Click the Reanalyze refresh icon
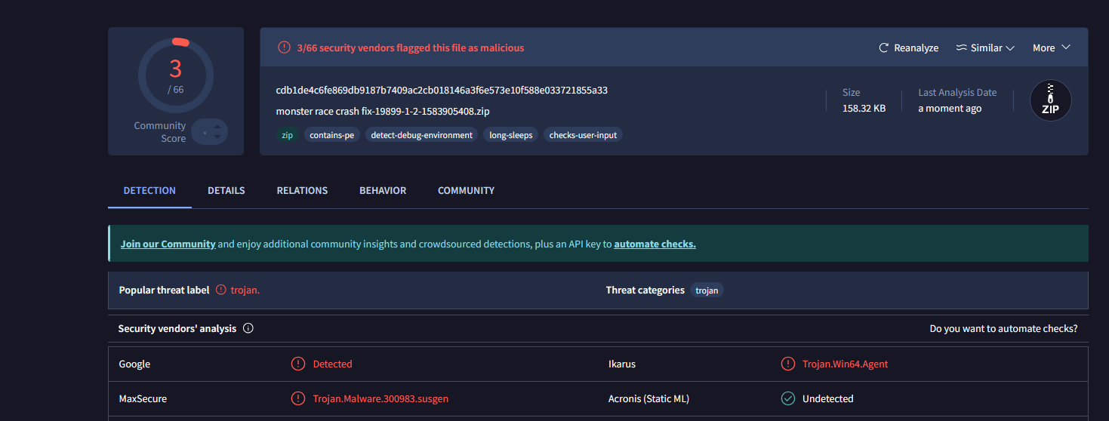Viewport: 1109px width, 421px height. click(884, 48)
